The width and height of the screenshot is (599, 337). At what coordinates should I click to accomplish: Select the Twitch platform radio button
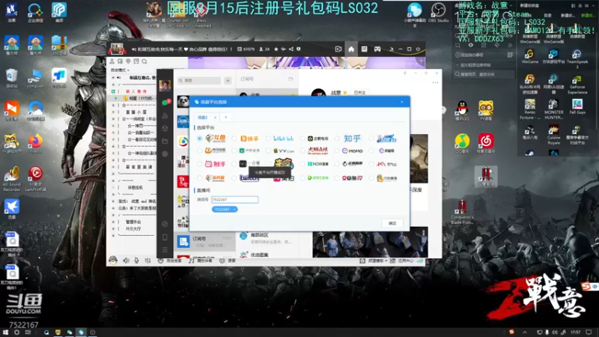pyautogui.click(x=234, y=178)
